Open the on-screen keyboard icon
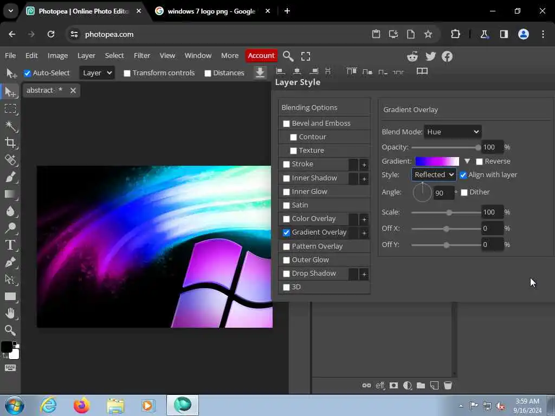This screenshot has height=416, width=555. tap(10, 368)
